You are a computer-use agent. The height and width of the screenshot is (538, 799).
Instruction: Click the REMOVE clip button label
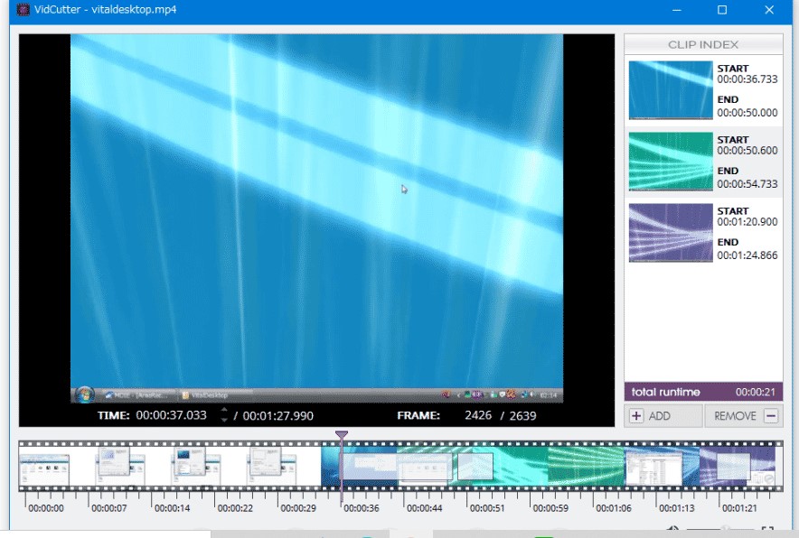[x=735, y=416]
